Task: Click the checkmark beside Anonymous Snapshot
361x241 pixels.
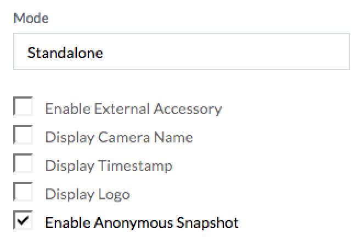Action: pos(24,222)
